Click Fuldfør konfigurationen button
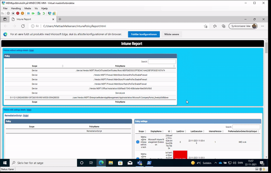Viewport: 271px width, 173px height. 144,34
